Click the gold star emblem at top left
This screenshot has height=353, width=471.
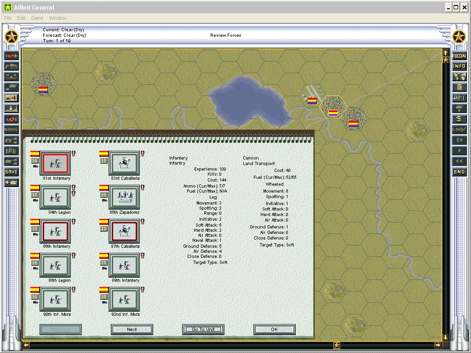point(11,37)
